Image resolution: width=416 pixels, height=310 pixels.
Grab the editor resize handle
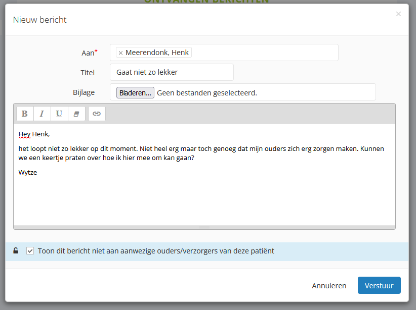pos(204,228)
